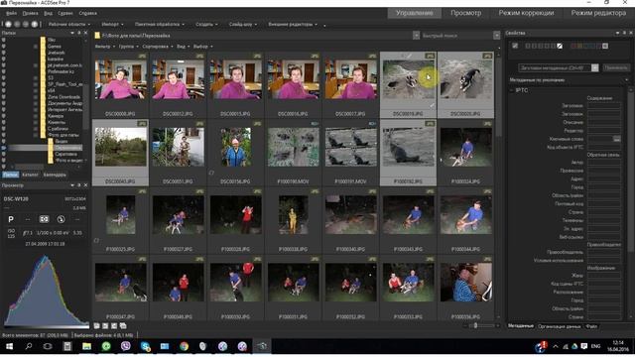Open the Создать dropdown
The width and height of the screenshot is (635, 357).
pyautogui.click(x=206, y=24)
